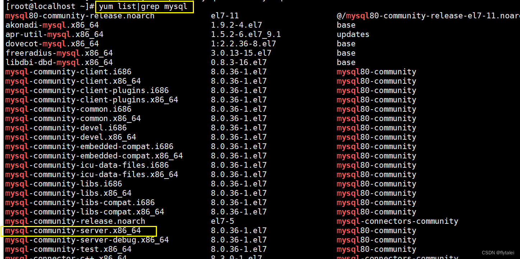Click "mysql-community-libs.i686" package name

pos(64,184)
